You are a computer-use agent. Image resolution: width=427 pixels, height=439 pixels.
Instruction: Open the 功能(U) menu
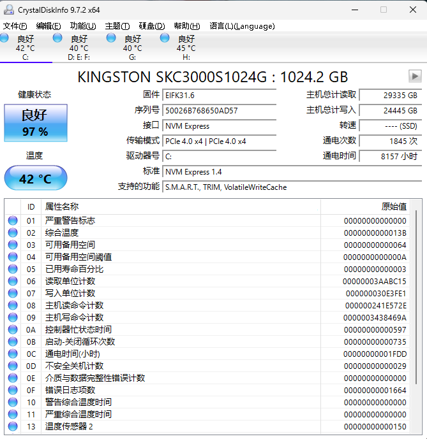pos(83,26)
